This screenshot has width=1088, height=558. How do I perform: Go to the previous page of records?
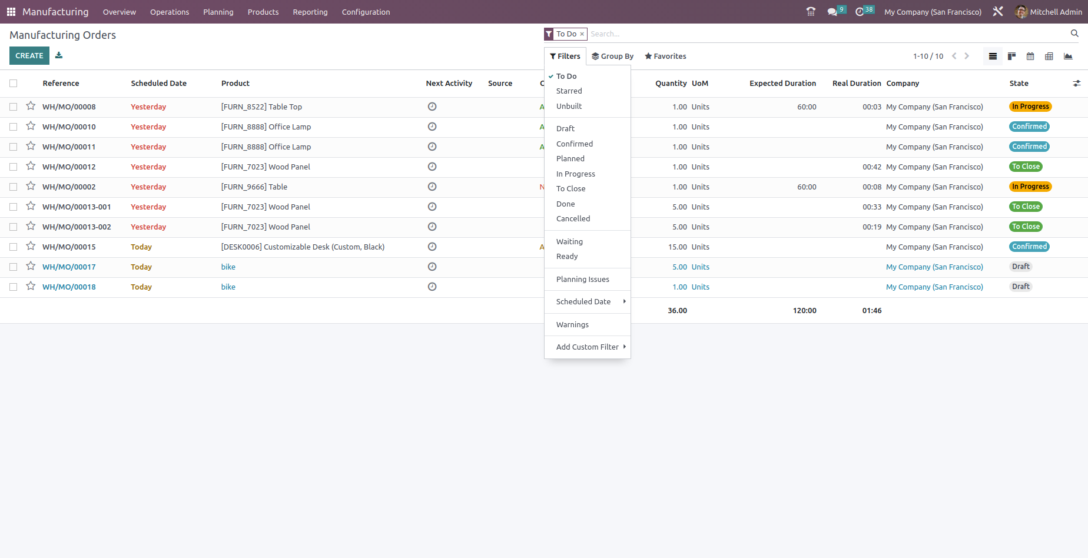(954, 56)
